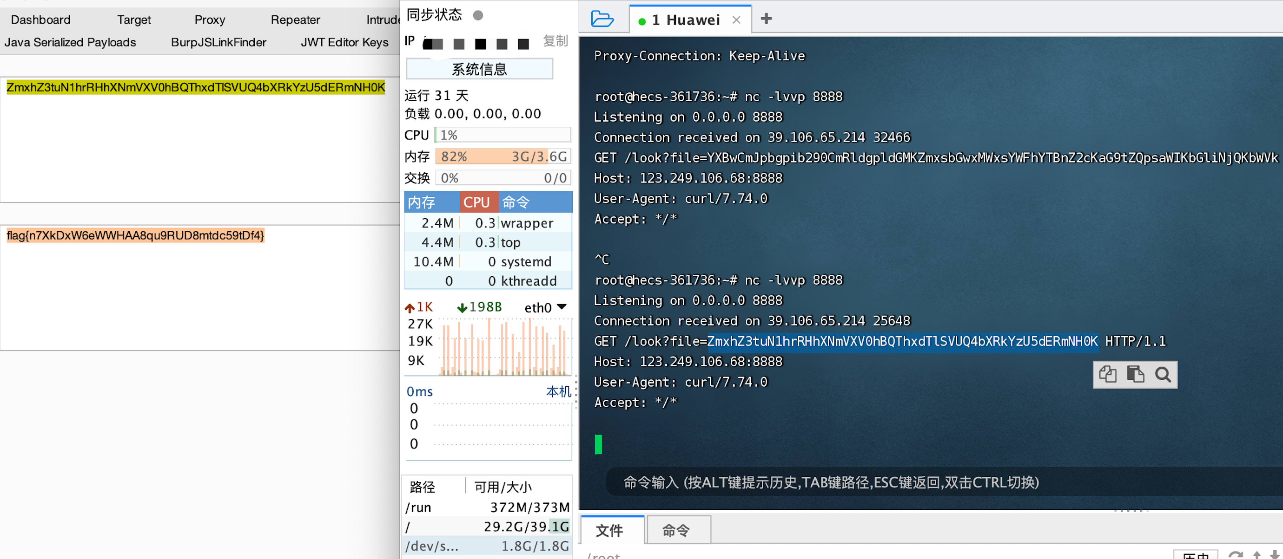Click 复制 to copy the IP

coord(555,41)
